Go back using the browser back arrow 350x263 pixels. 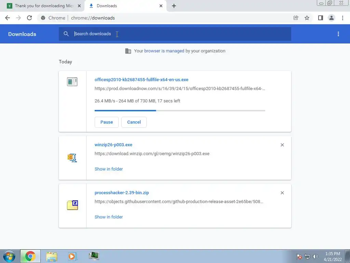pyautogui.click(x=8, y=18)
